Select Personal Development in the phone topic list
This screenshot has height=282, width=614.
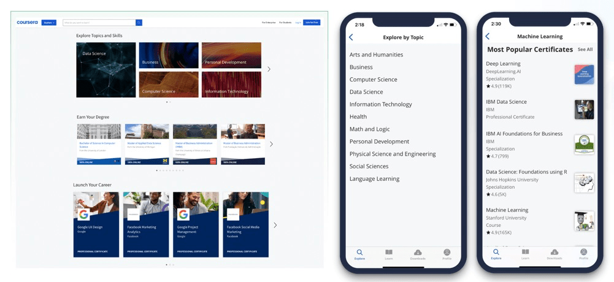tap(379, 142)
